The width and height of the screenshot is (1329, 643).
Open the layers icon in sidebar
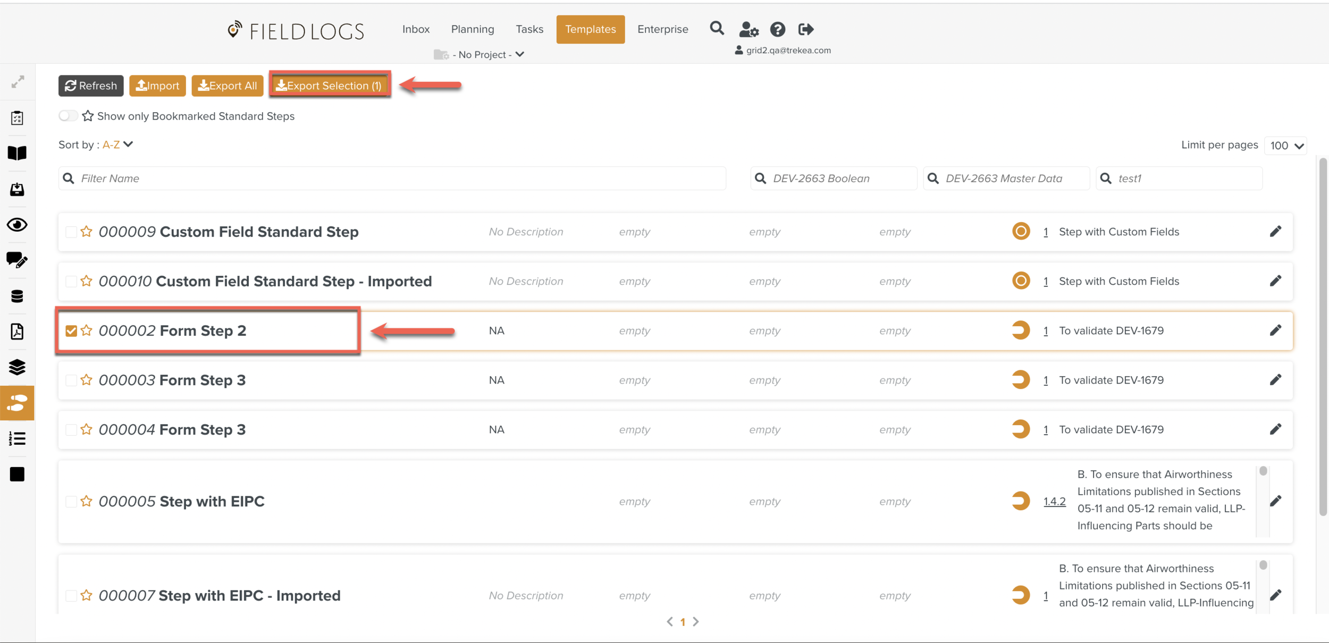point(17,367)
